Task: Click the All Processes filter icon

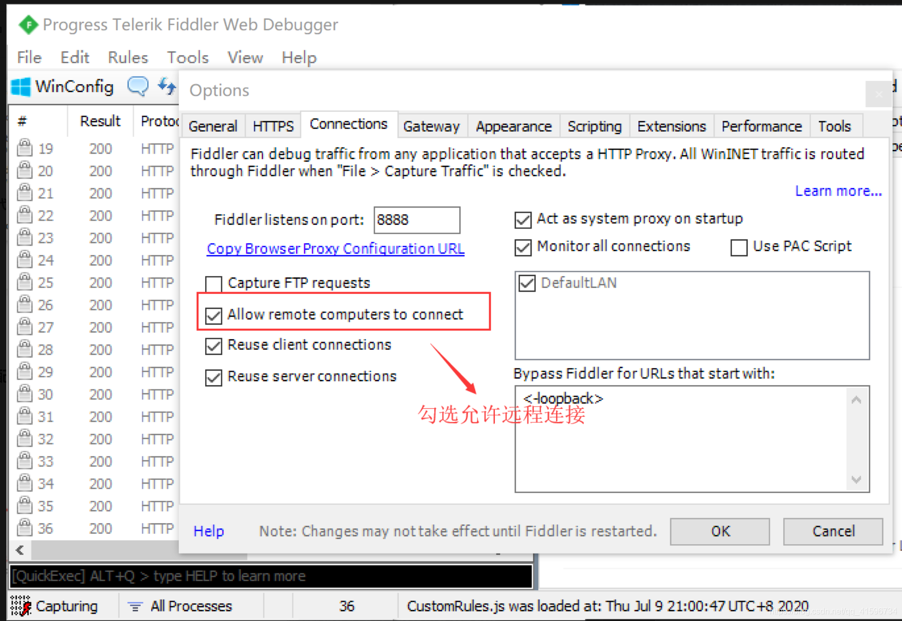Action: click(x=136, y=606)
